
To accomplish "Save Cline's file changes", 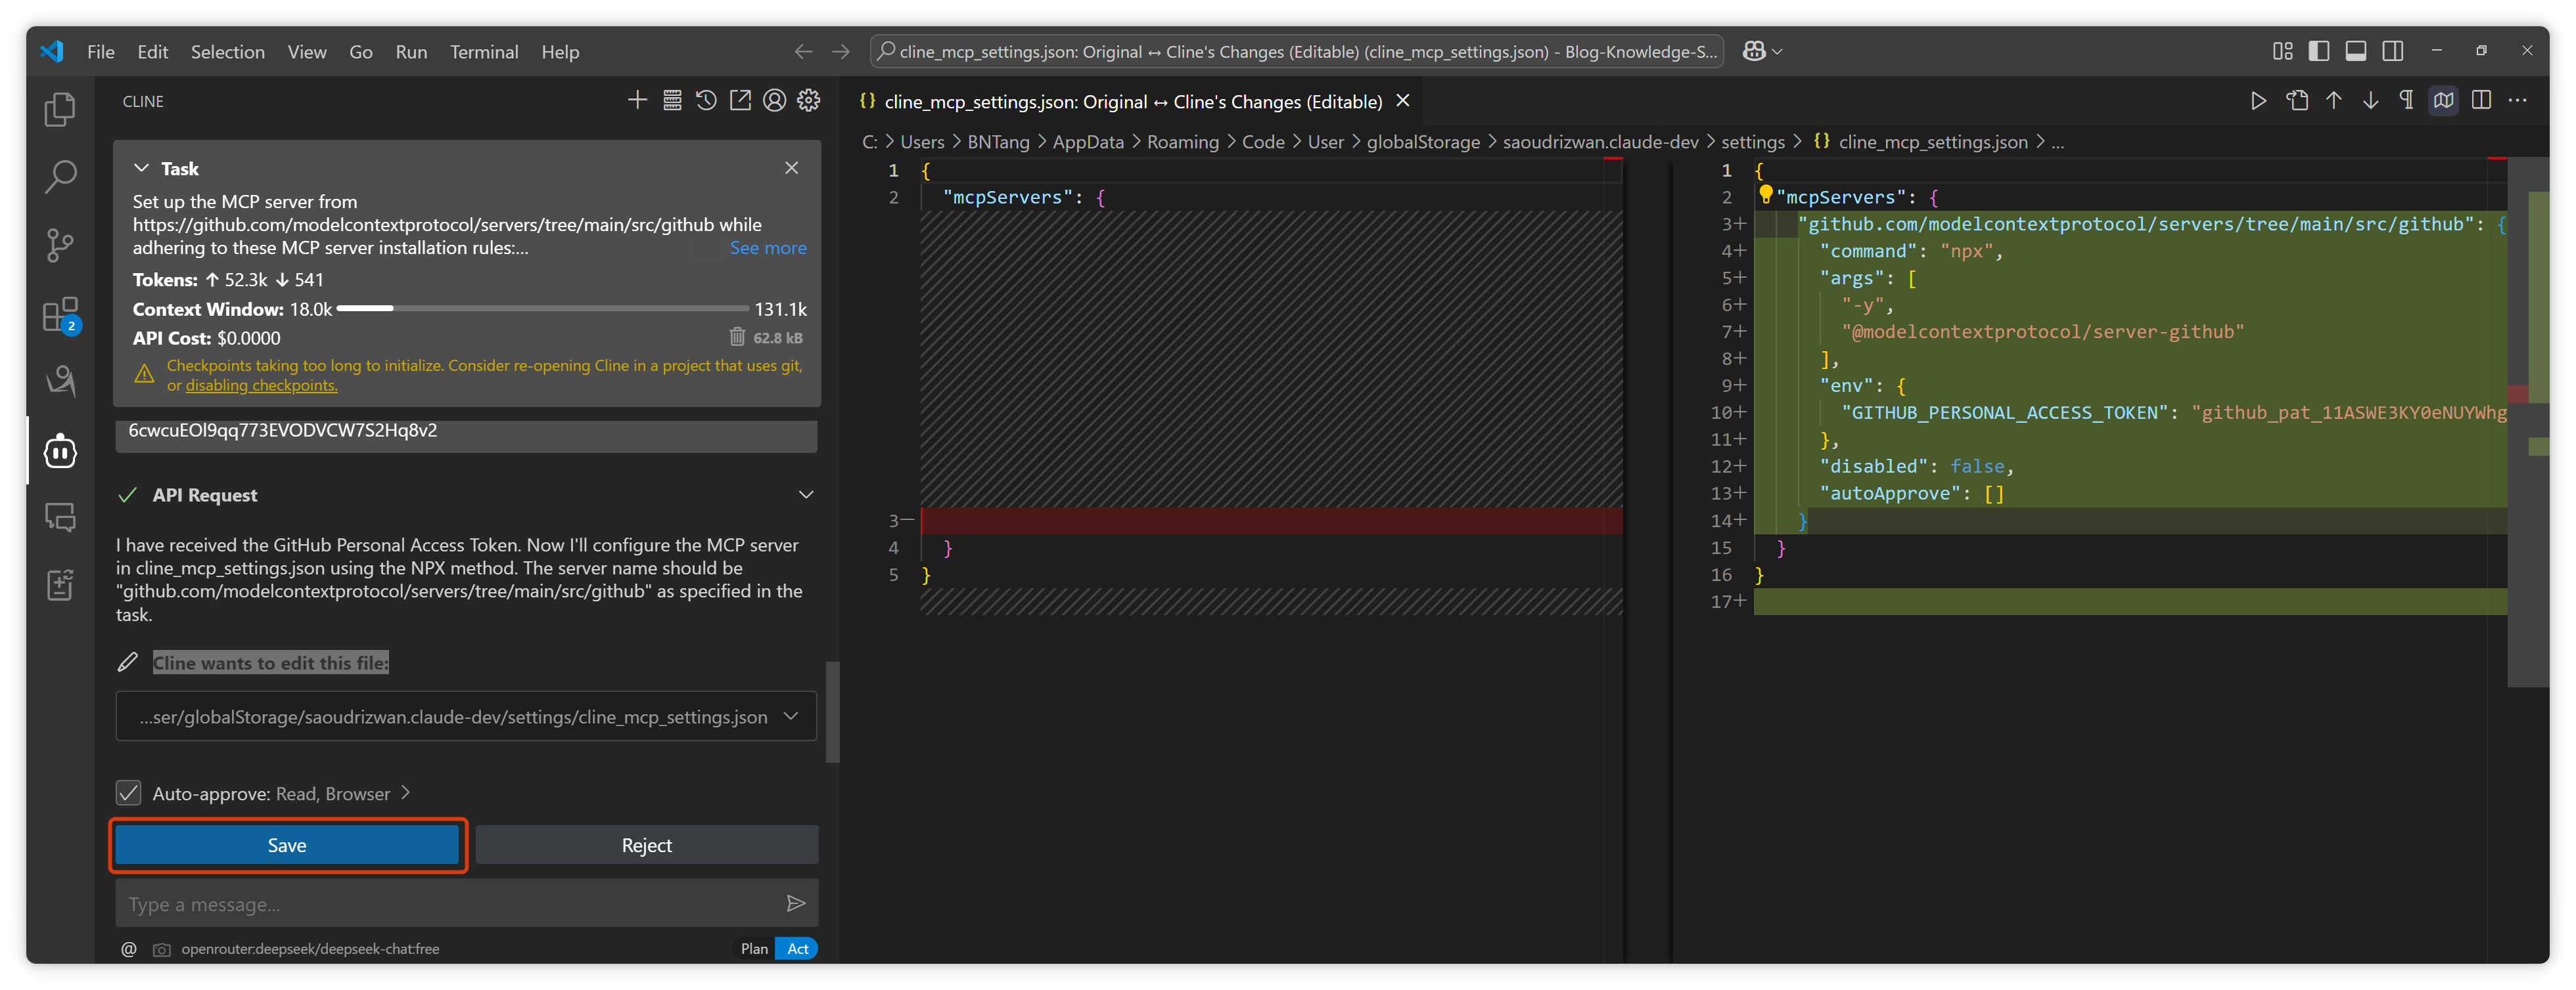I will (287, 845).
